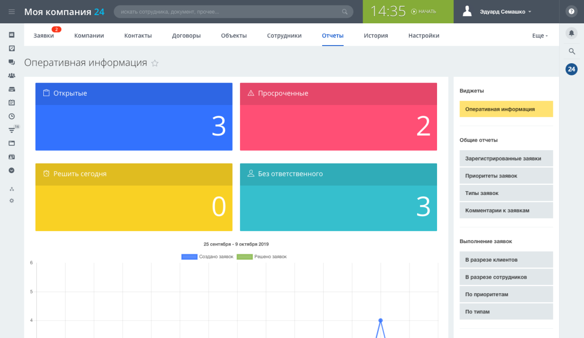Open the chat messages icon
584x338 pixels.
pos(11,62)
